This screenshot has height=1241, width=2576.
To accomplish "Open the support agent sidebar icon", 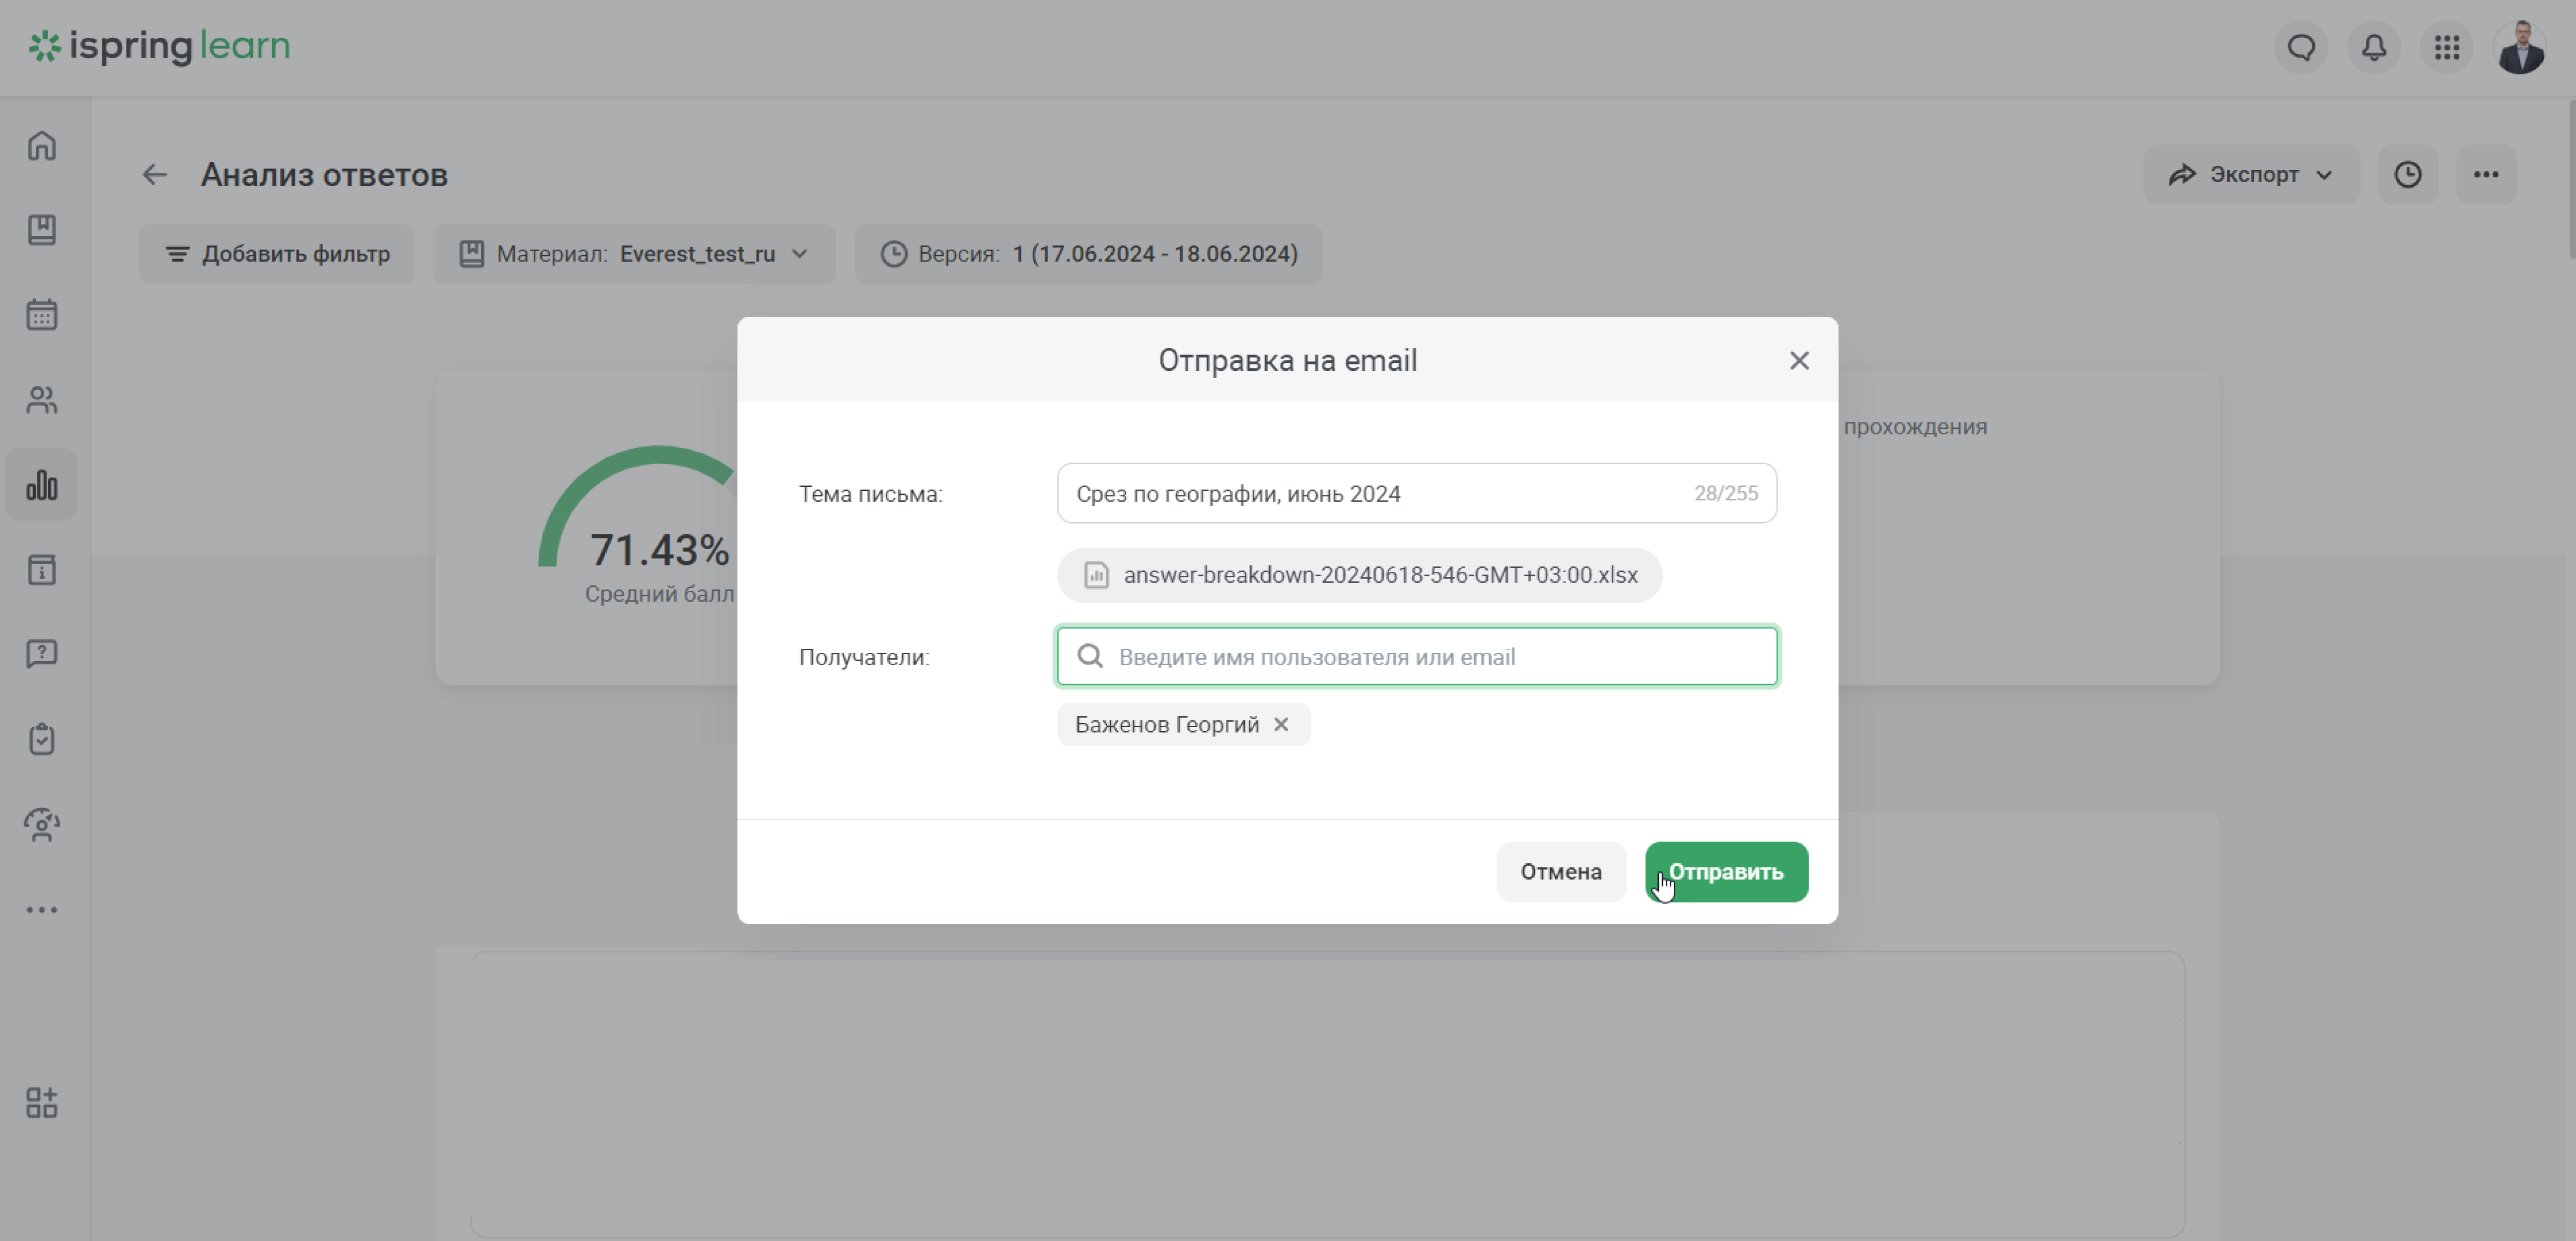I will pyautogui.click(x=42, y=824).
